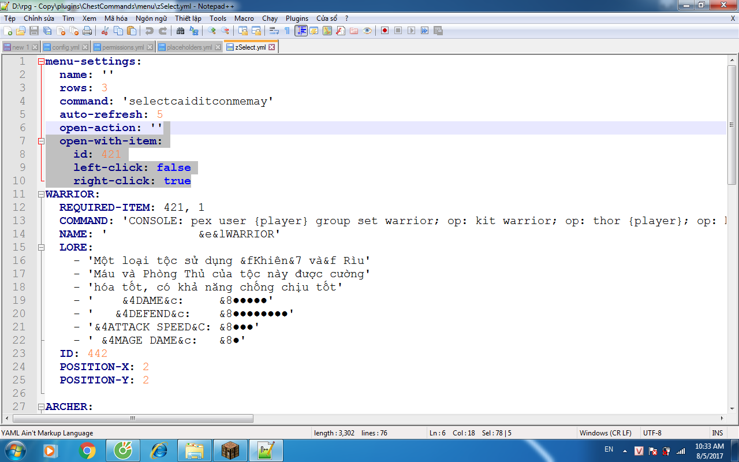This screenshot has height=462, width=739.
Task: Open Windows Explorer from the taskbar
Action: (x=195, y=450)
